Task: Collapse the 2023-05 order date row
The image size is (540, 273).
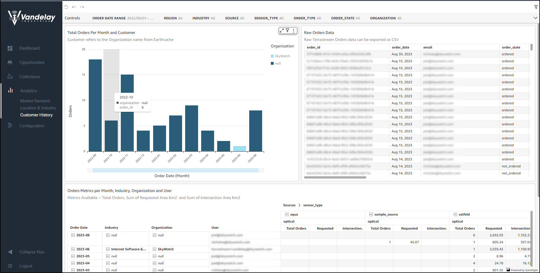Action: (73, 256)
